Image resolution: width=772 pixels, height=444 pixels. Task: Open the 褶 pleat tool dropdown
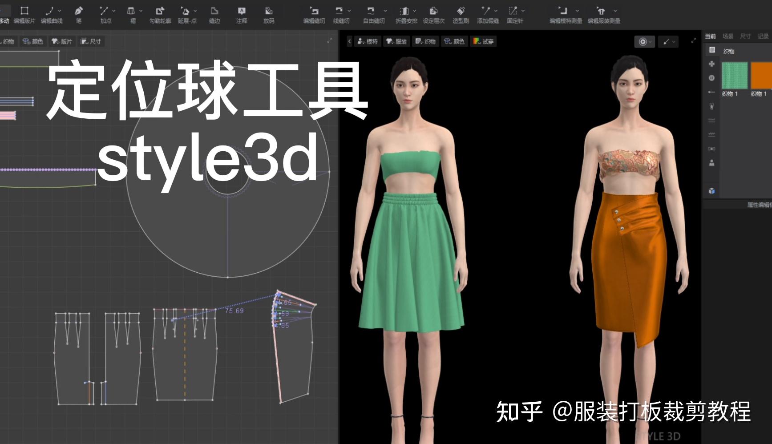coord(141,10)
